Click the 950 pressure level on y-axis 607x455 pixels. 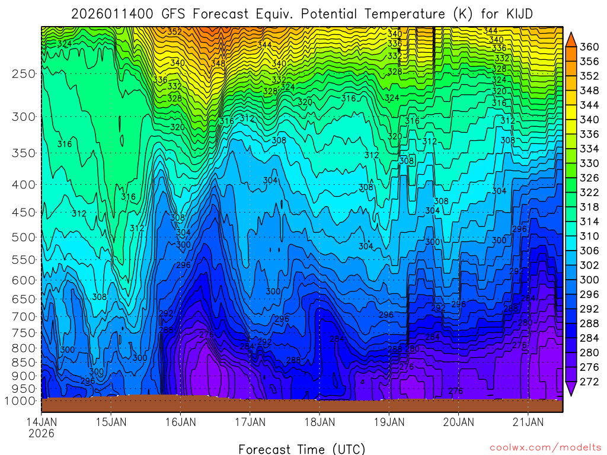coord(24,389)
